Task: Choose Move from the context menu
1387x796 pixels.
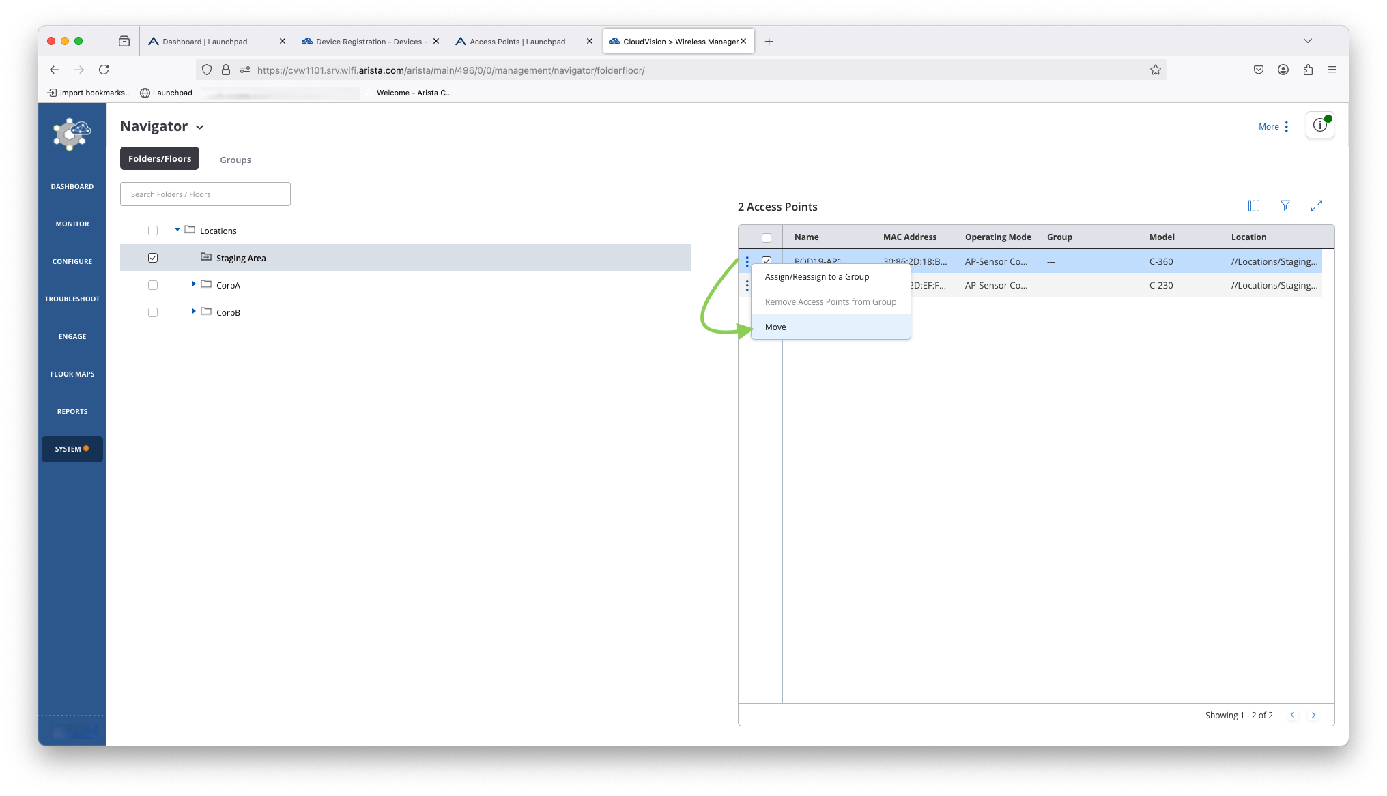Action: click(x=775, y=327)
